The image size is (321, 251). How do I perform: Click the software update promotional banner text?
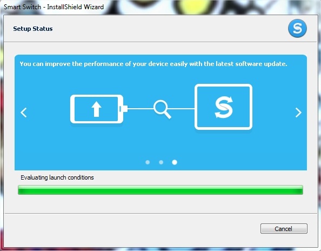pyautogui.click(x=153, y=64)
